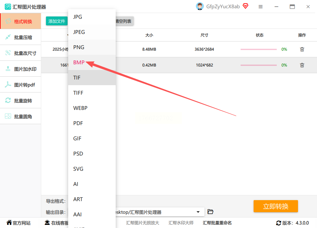Click the 操作 column header
The width and height of the screenshot is (317, 228).
point(302,35)
